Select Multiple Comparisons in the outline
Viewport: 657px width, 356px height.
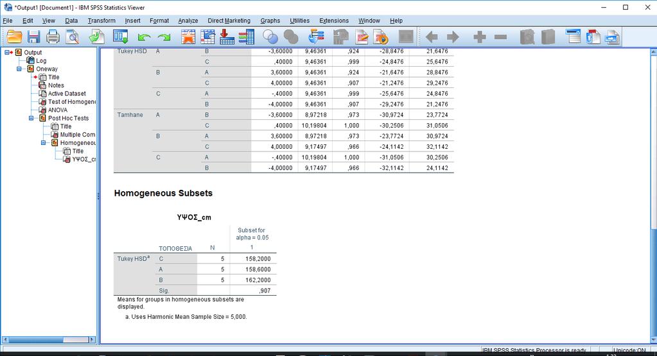tap(78, 135)
